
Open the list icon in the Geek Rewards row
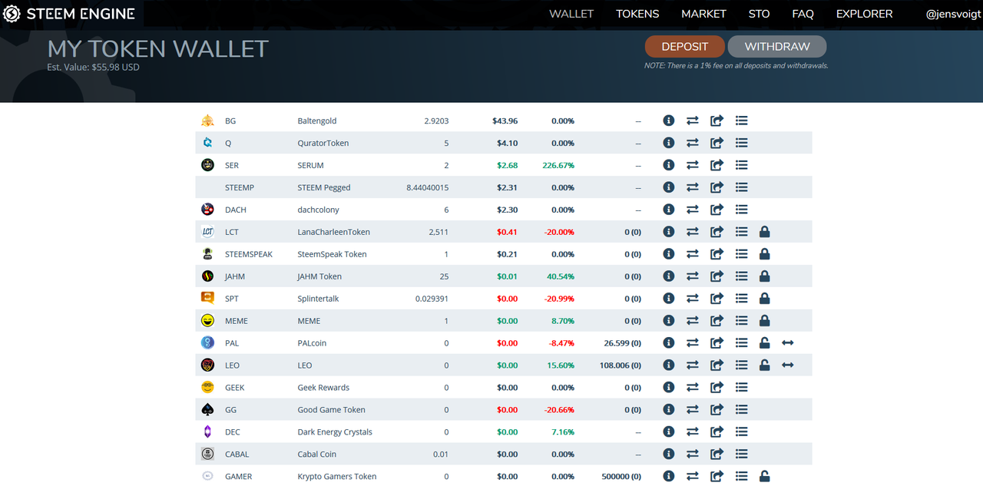coord(742,388)
